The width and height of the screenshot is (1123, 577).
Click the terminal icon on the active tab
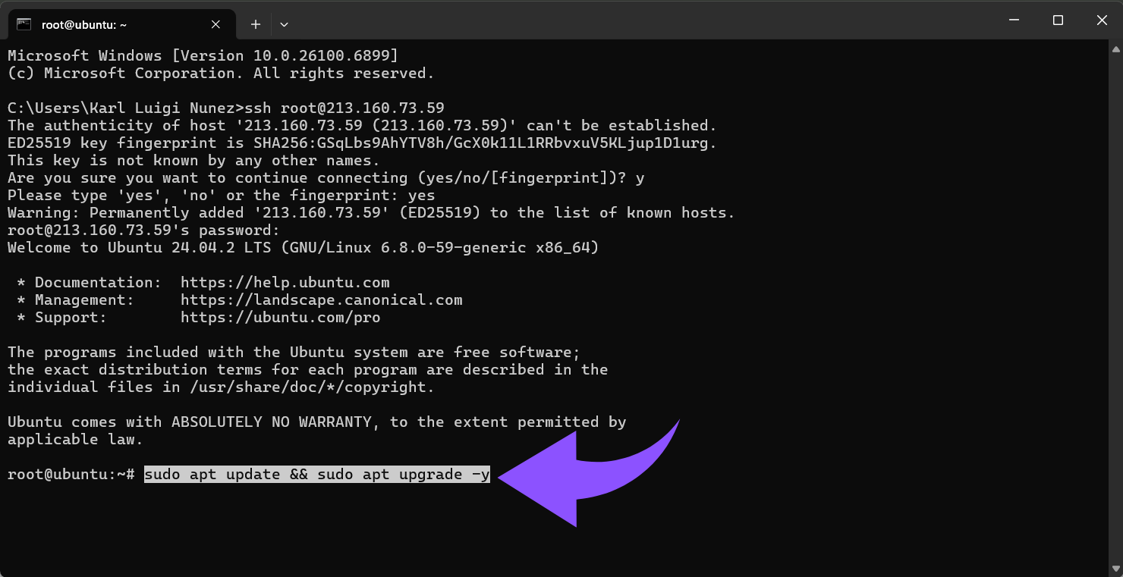pyautogui.click(x=25, y=24)
